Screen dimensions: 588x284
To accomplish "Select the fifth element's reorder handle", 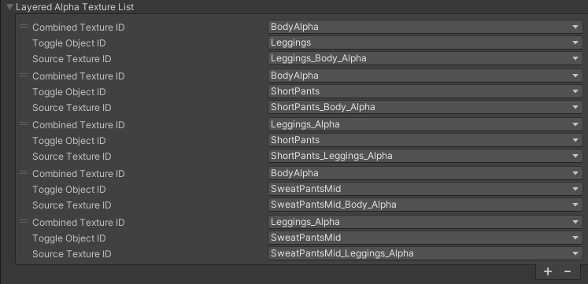I will tap(24, 221).
